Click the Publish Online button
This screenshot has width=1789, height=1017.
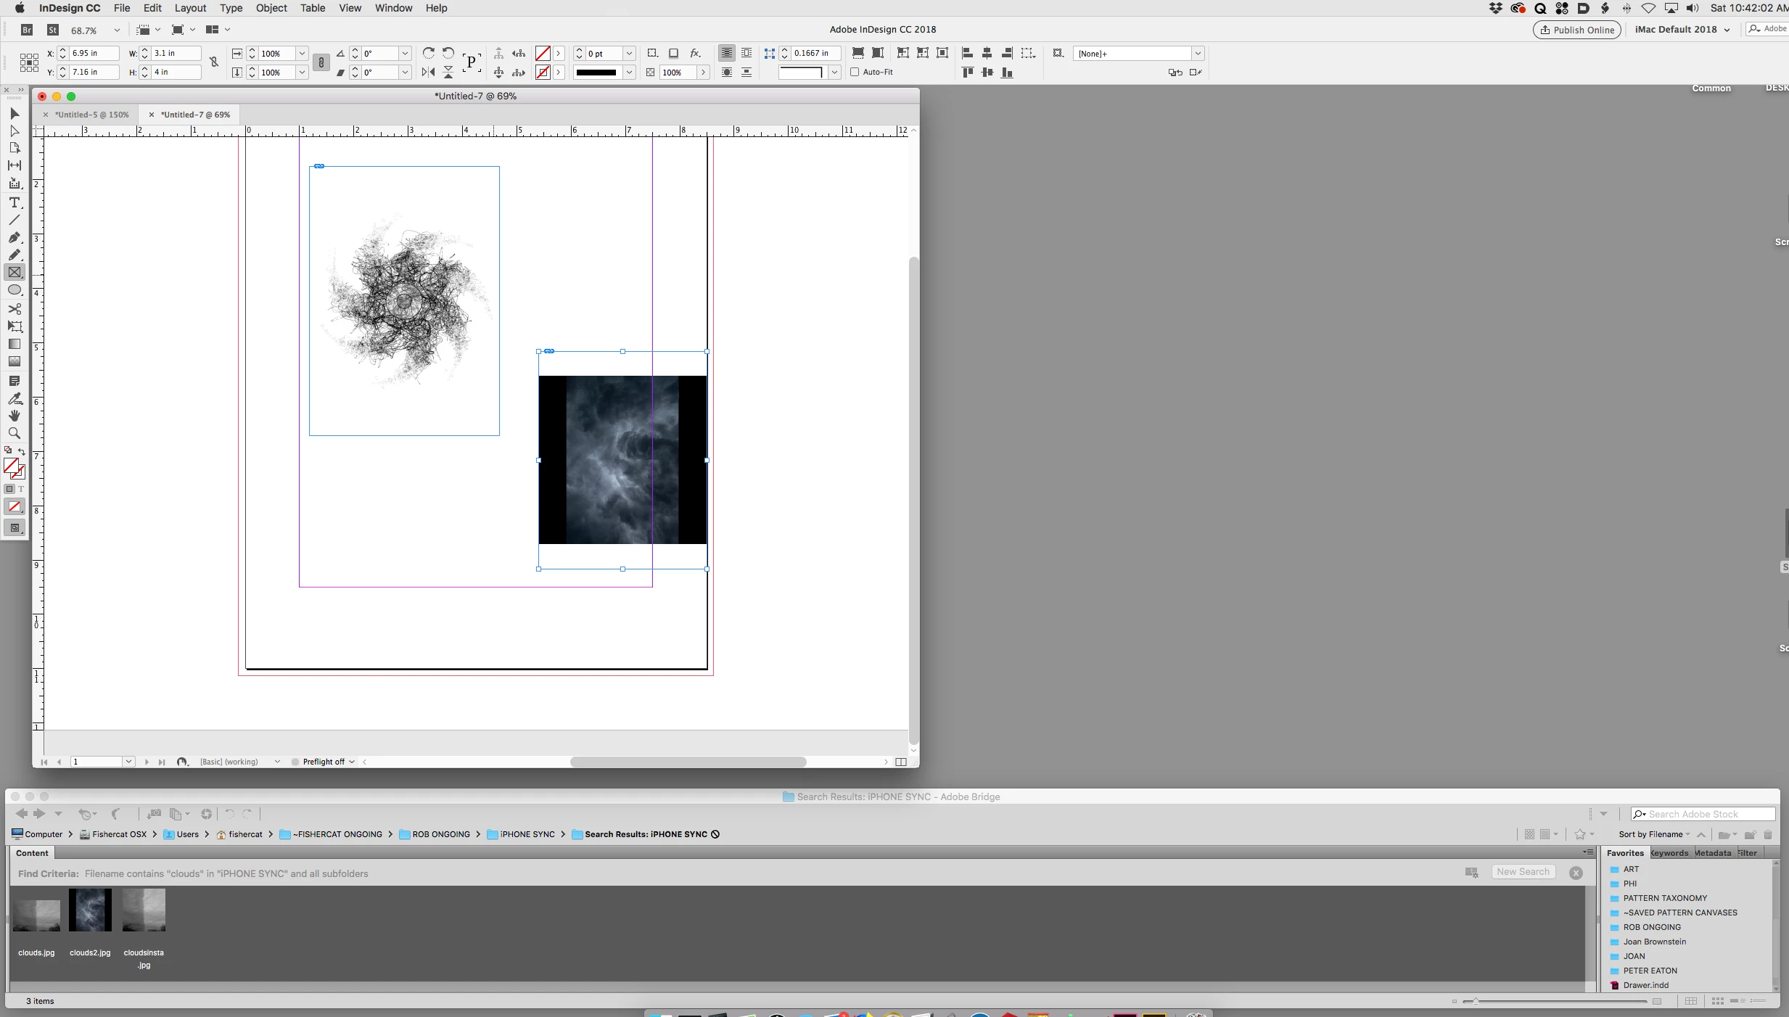(x=1576, y=30)
